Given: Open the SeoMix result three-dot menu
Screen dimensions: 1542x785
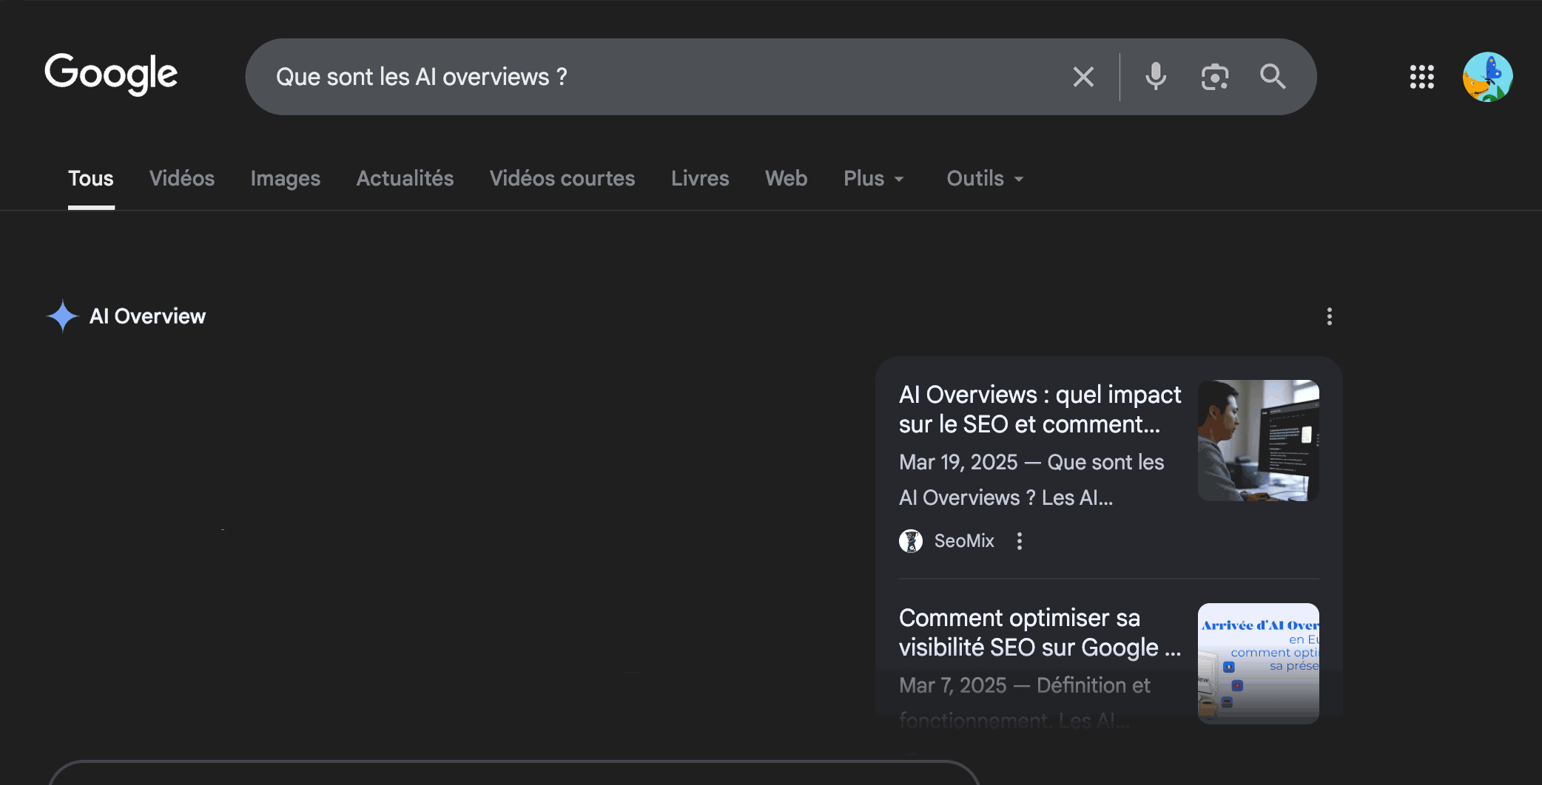Looking at the screenshot, I should point(1020,541).
